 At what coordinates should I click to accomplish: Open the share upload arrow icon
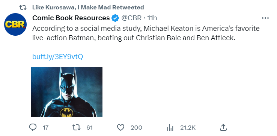(223, 127)
